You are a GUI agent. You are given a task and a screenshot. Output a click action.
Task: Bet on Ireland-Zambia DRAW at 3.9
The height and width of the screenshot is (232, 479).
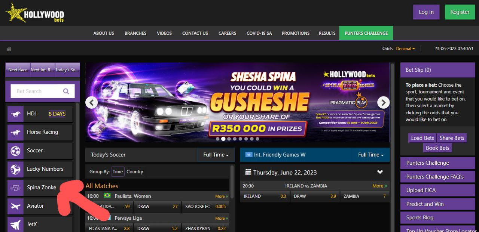tap(315, 196)
